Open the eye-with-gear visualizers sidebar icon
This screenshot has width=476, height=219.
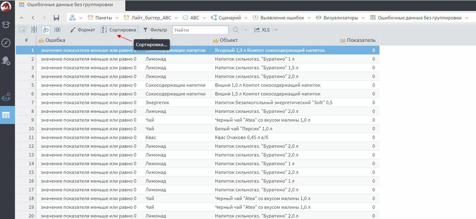6,98
